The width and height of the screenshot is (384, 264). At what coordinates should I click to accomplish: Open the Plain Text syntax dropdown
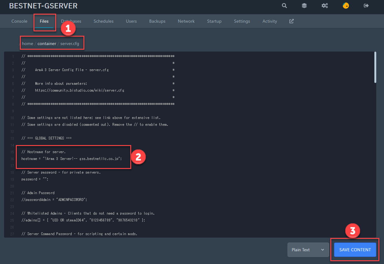(x=308, y=250)
